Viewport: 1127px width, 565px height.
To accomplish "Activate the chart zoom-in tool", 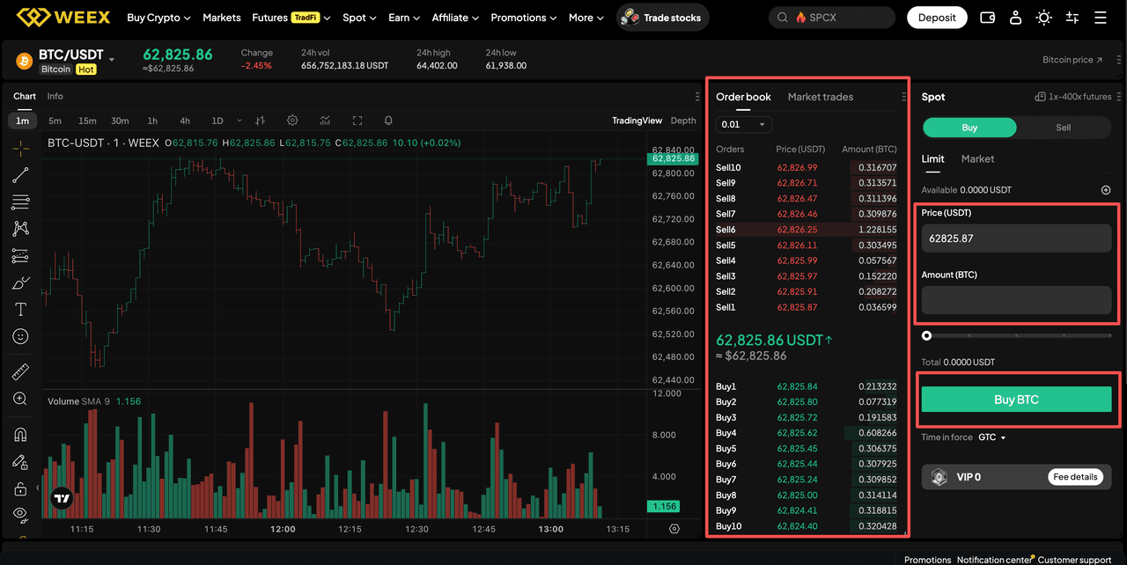I will pyautogui.click(x=20, y=399).
